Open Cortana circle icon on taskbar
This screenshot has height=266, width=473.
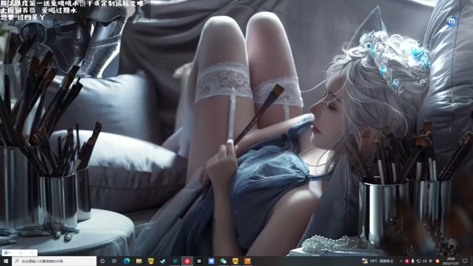(102, 261)
